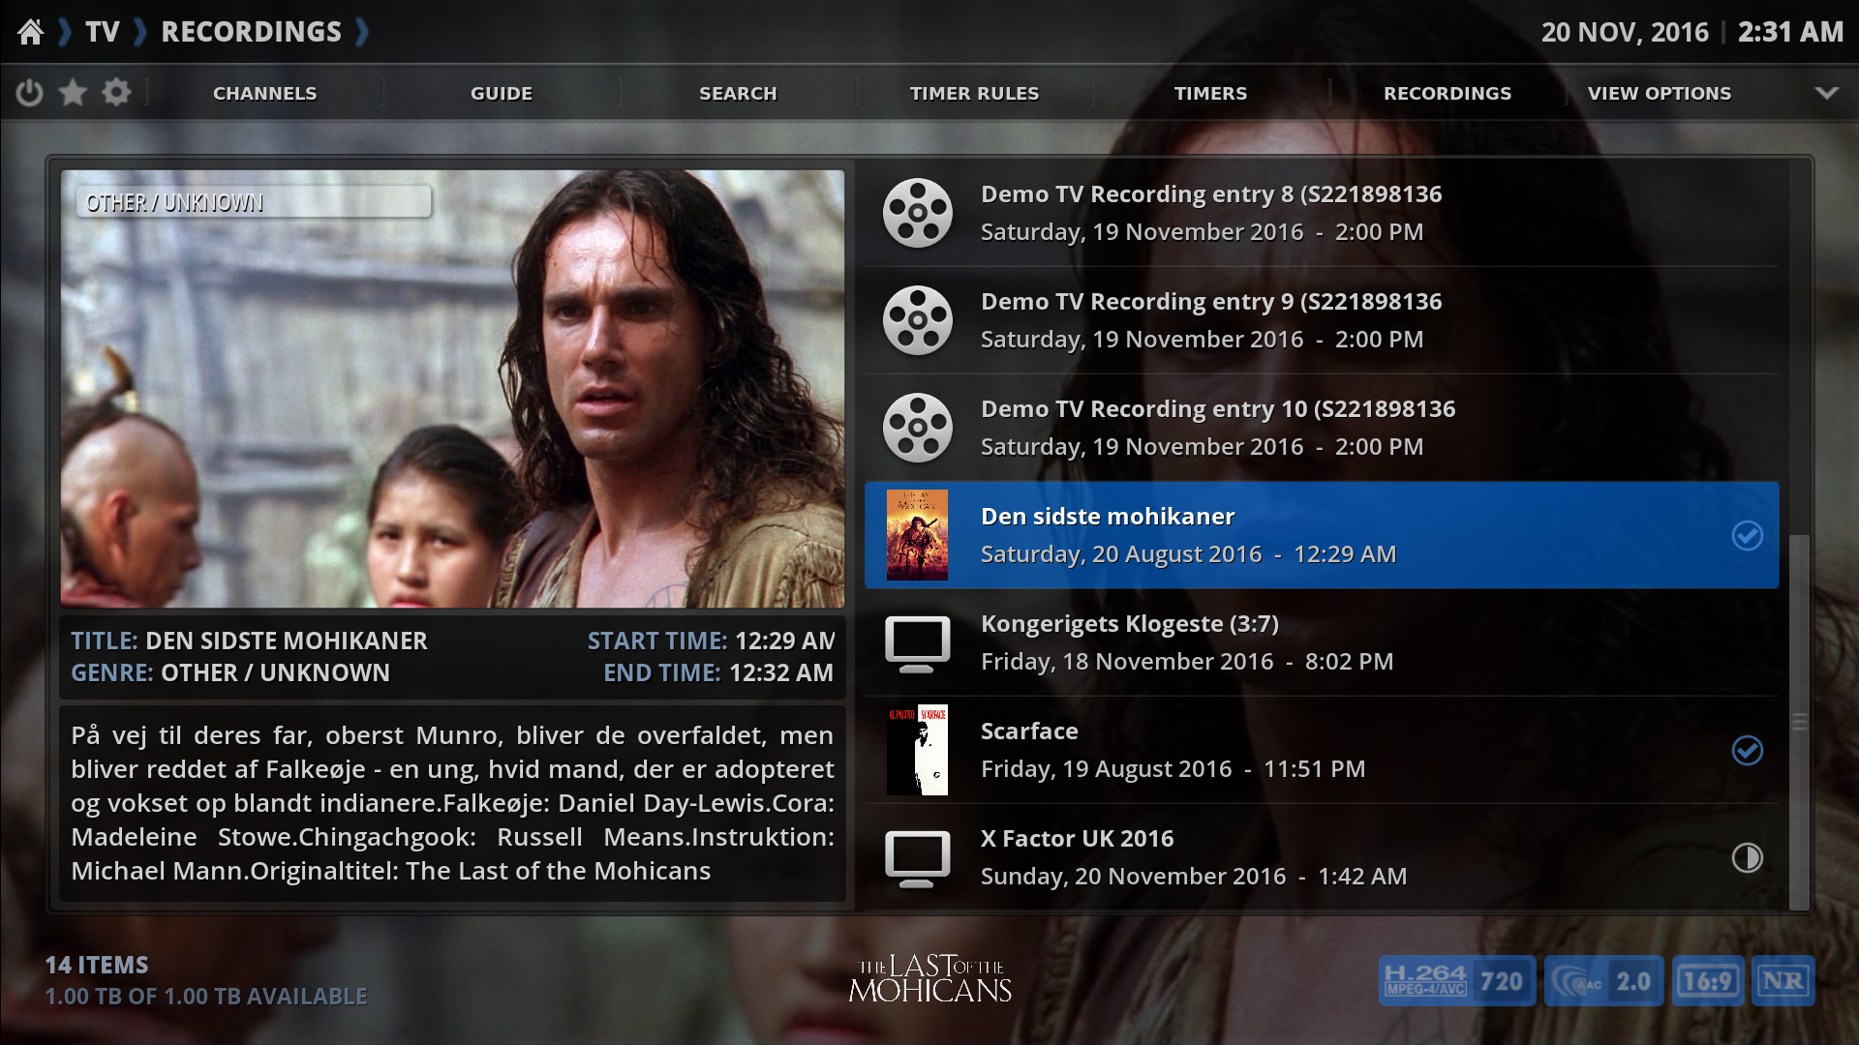Open favourites via the star icon

73,93
